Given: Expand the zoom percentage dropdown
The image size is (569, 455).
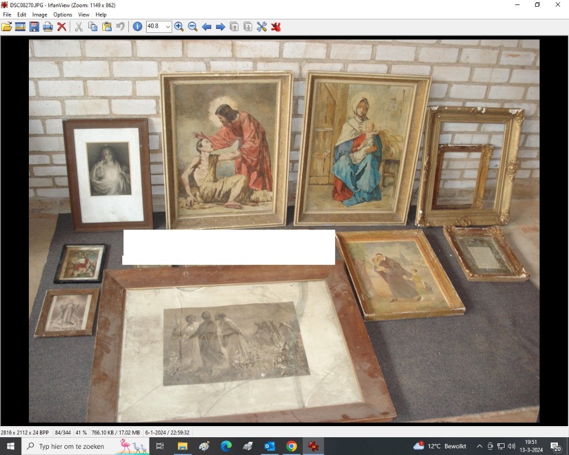Looking at the screenshot, I should [x=168, y=27].
